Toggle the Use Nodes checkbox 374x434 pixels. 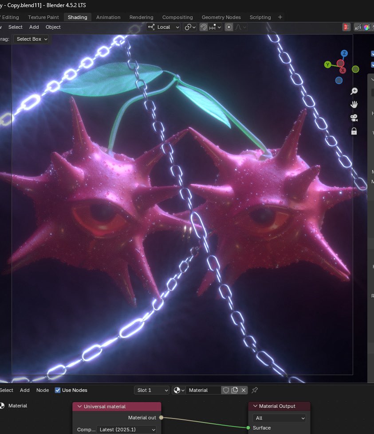point(58,390)
